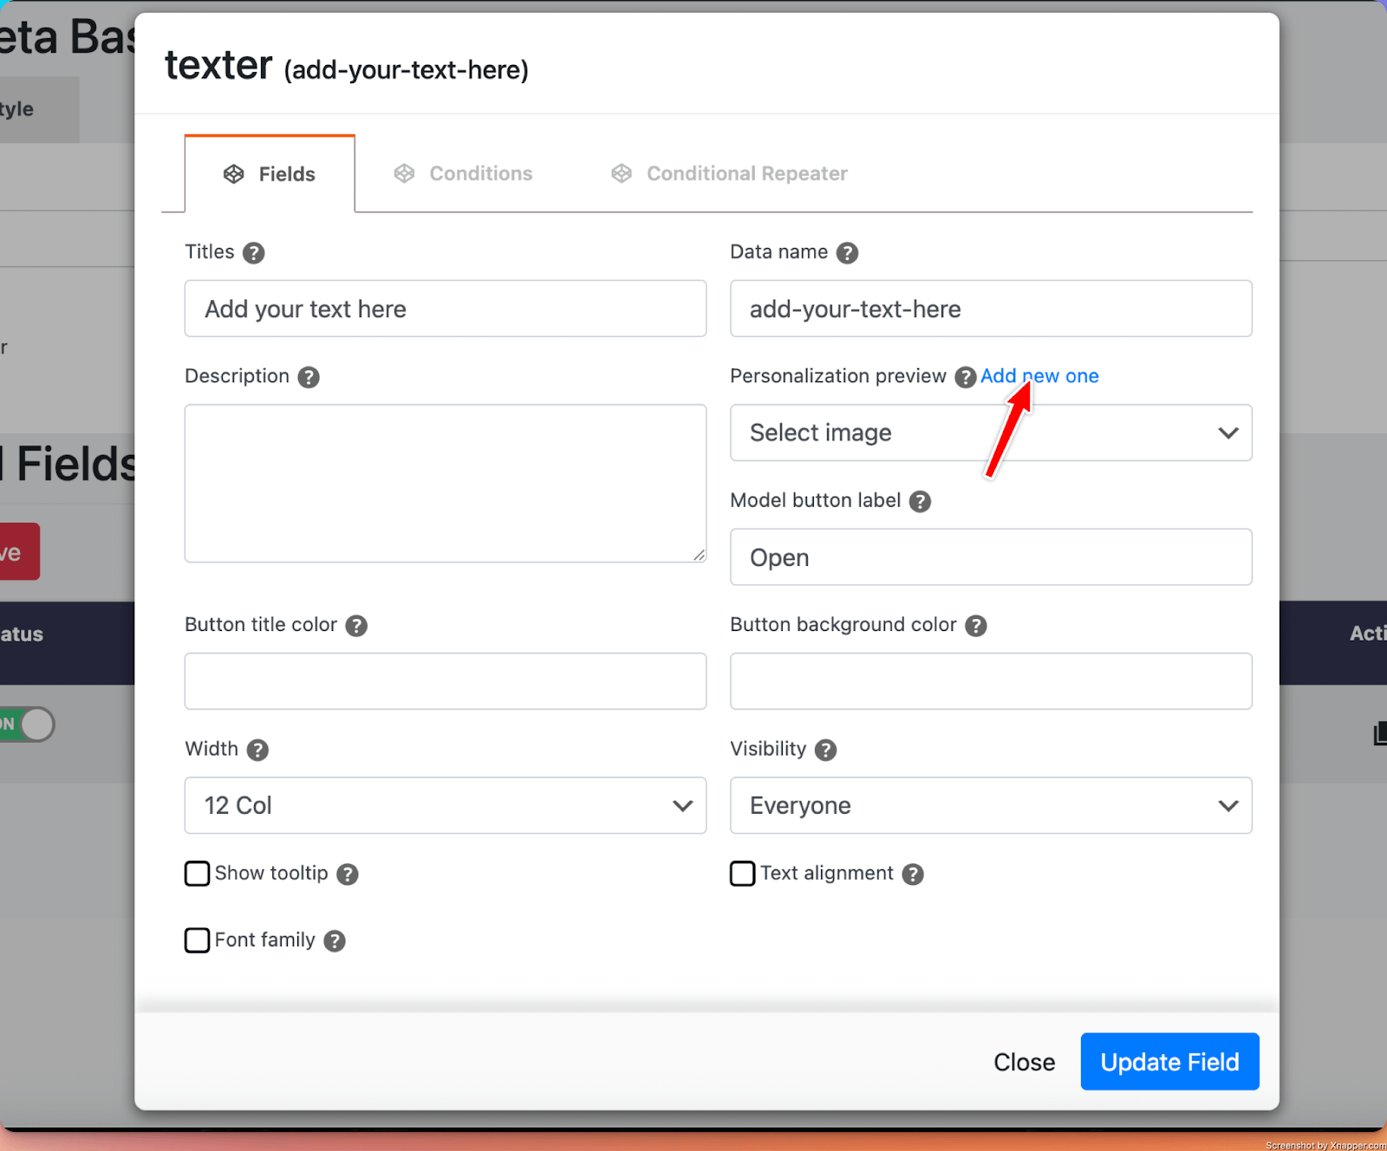Viewport: 1387px width, 1151px height.
Task: Enable the Show tooltip checkbox
Action: coord(198,874)
